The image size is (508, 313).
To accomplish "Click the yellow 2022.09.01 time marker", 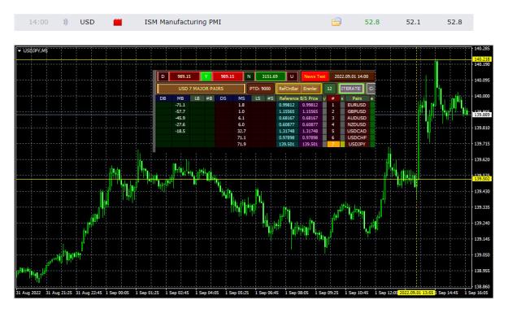I will 416,293.
